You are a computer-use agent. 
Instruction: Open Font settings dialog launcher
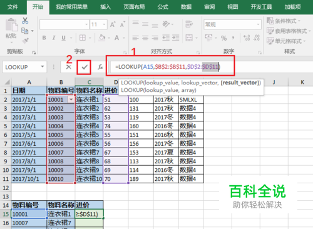click(125, 53)
